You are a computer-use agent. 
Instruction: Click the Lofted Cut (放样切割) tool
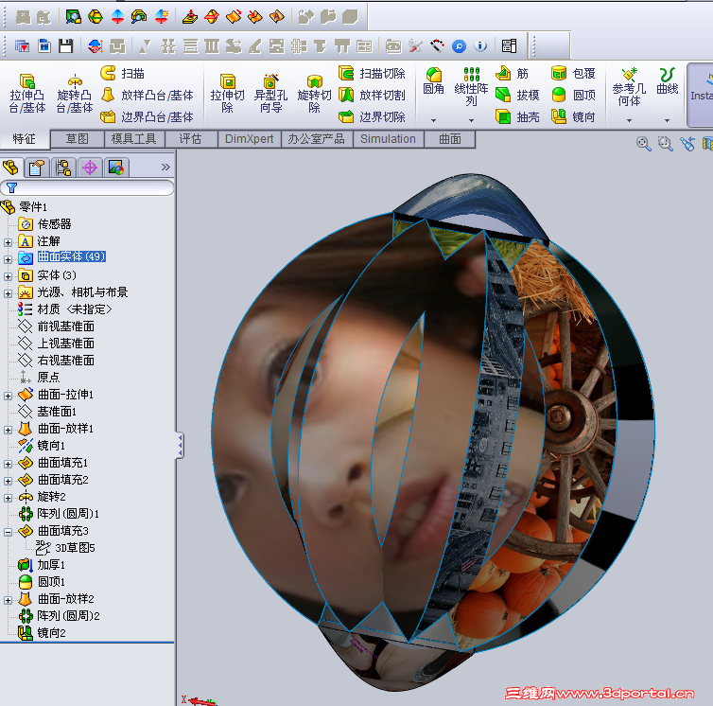coord(372,96)
